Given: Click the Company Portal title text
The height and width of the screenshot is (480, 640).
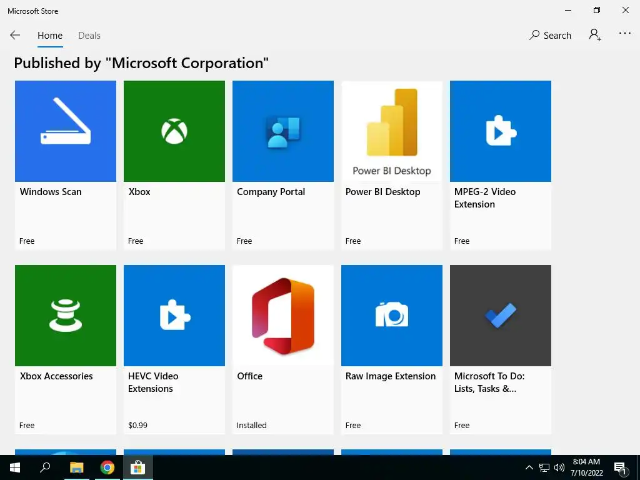Looking at the screenshot, I should point(271,192).
